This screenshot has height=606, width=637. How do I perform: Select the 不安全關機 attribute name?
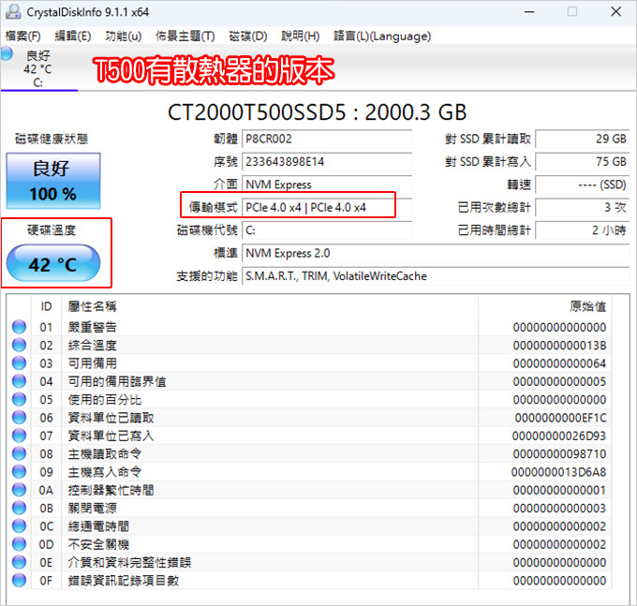98,544
